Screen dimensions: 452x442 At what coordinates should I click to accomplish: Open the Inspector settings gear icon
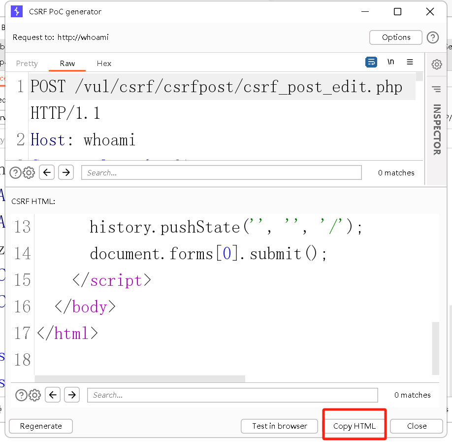click(x=437, y=64)
